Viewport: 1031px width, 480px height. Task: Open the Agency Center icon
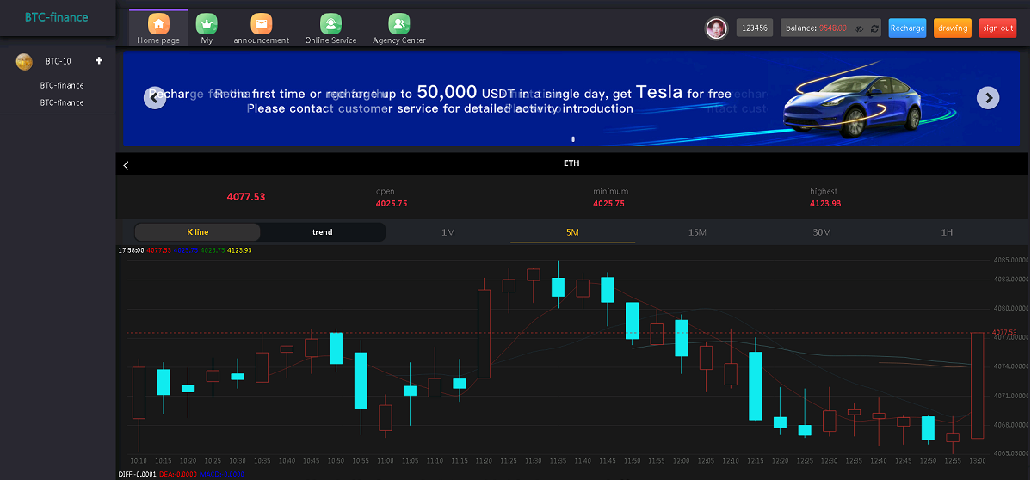pyautogui.click(x=399, y=24)
